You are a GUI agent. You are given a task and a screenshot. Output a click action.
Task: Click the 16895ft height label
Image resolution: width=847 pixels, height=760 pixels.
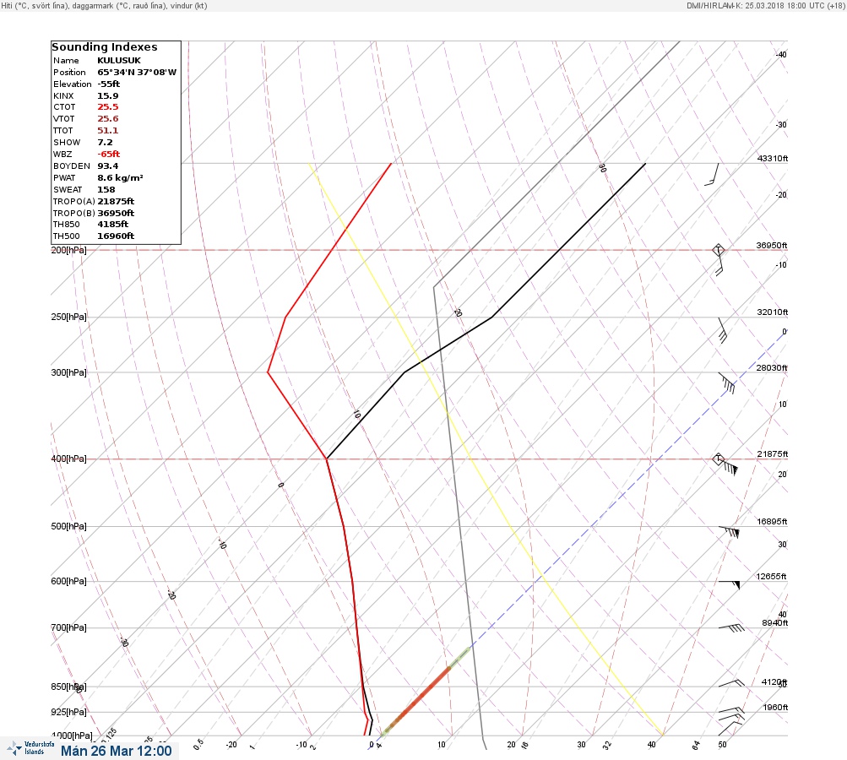pos(772,522)
